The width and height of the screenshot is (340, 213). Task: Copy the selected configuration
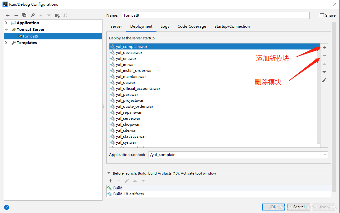pos(24,15)
